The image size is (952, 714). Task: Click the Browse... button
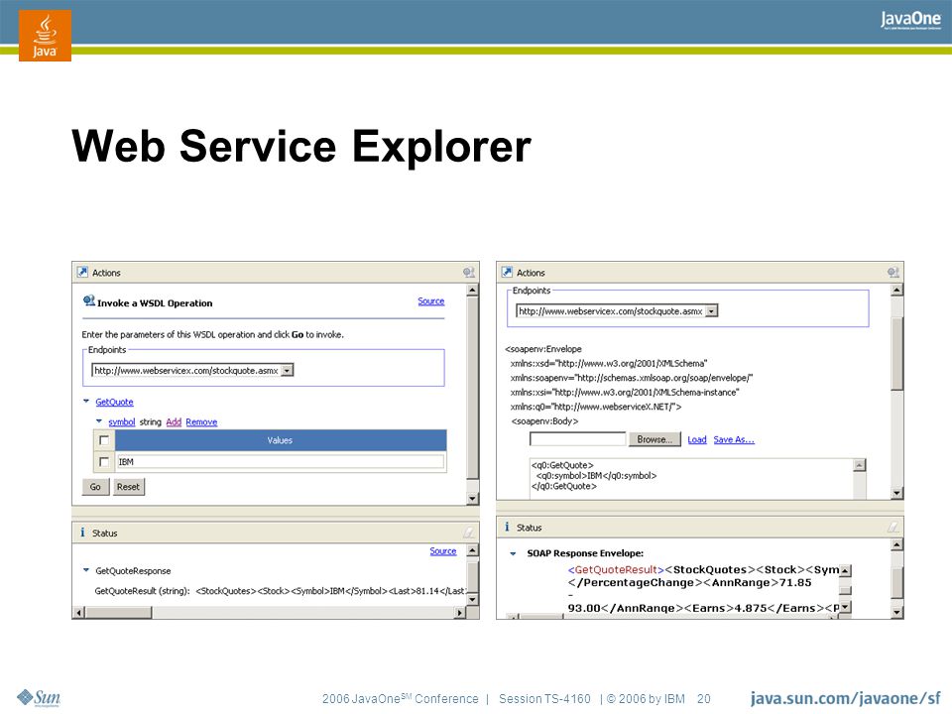[654, 439]
